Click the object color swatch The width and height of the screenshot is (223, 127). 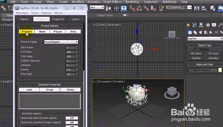click(220, 70)
